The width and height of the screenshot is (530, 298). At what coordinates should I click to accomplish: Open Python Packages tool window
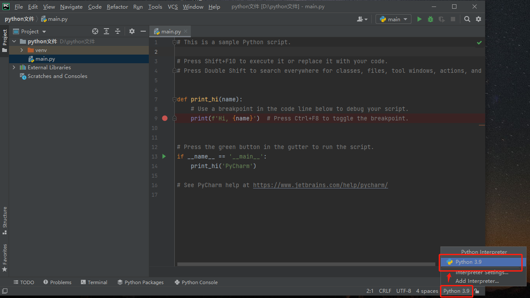(x=140, y=282)
